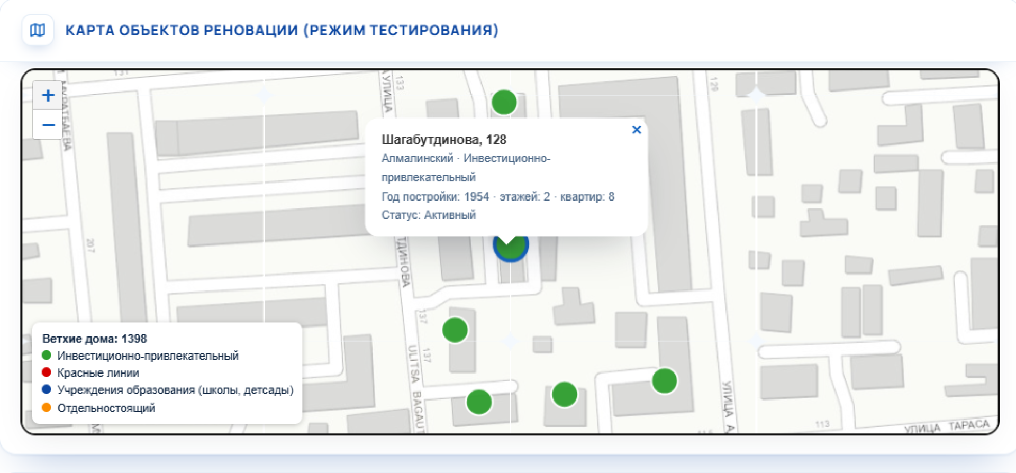Click the map icon beside the header title
Viewport: 1016px width, 473px height.
tap(38, 30)
